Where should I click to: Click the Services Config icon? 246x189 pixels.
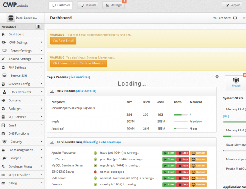pos(3,84)
